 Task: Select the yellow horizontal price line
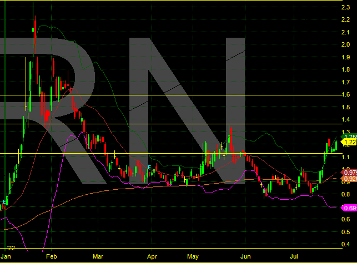167,154
